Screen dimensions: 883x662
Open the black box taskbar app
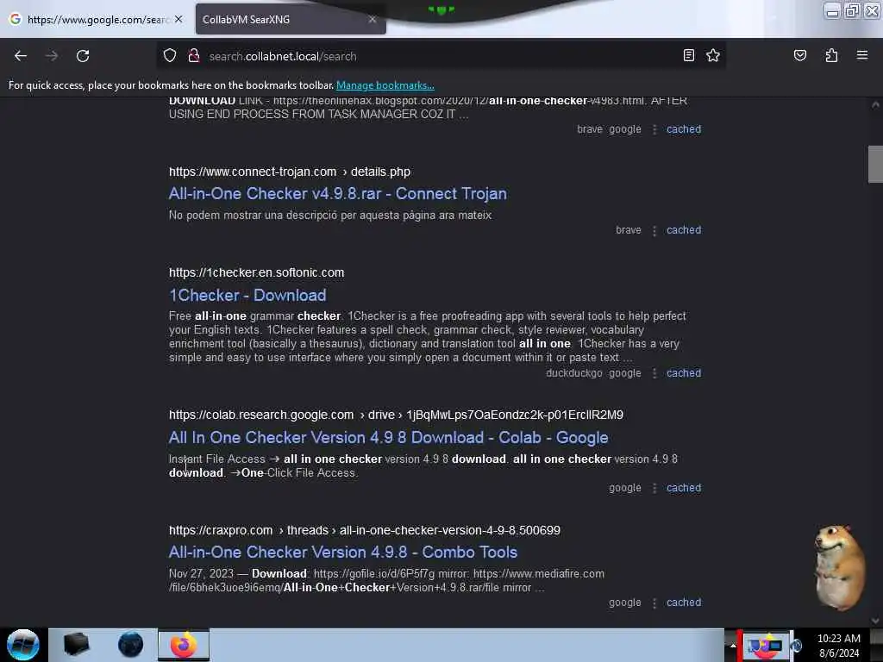[x=77, y=645]
